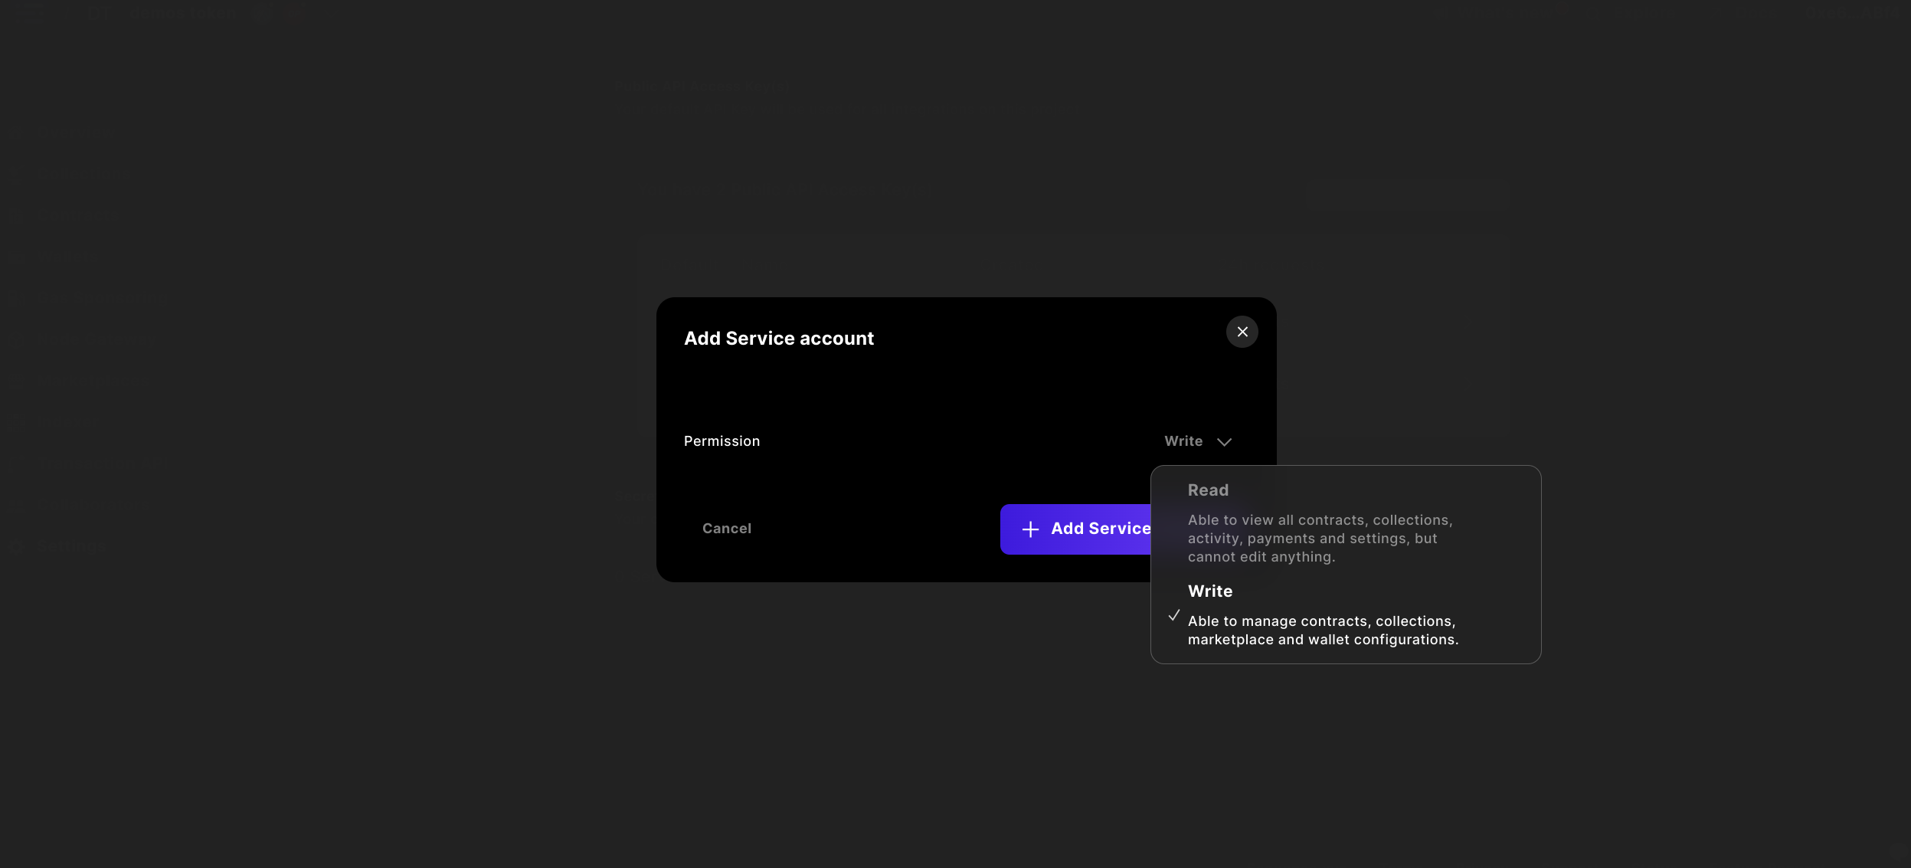Open Wallets using its sidebar icon

pyautogui.click(x=16, y=257)
